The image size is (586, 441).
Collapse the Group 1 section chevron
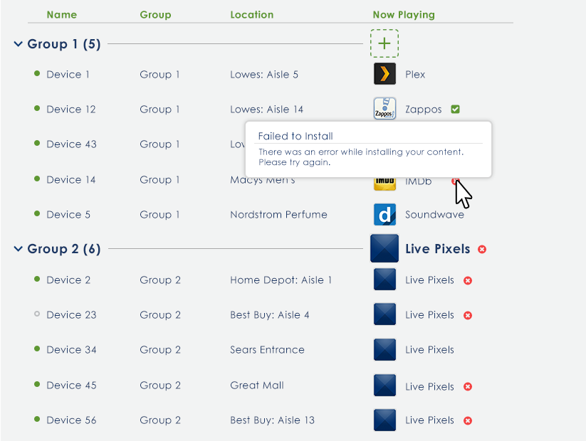tap(18, 44)
